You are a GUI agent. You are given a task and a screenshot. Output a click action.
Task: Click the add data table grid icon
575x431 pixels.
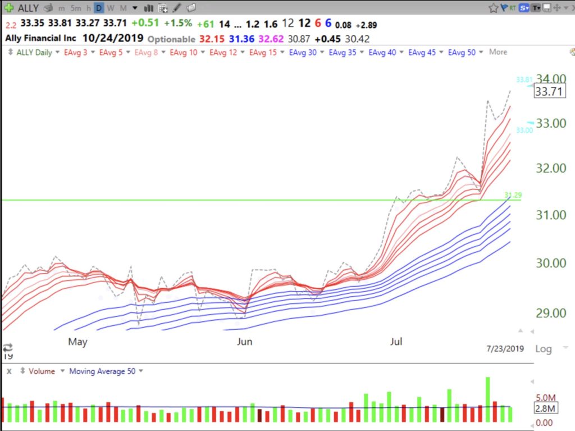coord(163,8)
